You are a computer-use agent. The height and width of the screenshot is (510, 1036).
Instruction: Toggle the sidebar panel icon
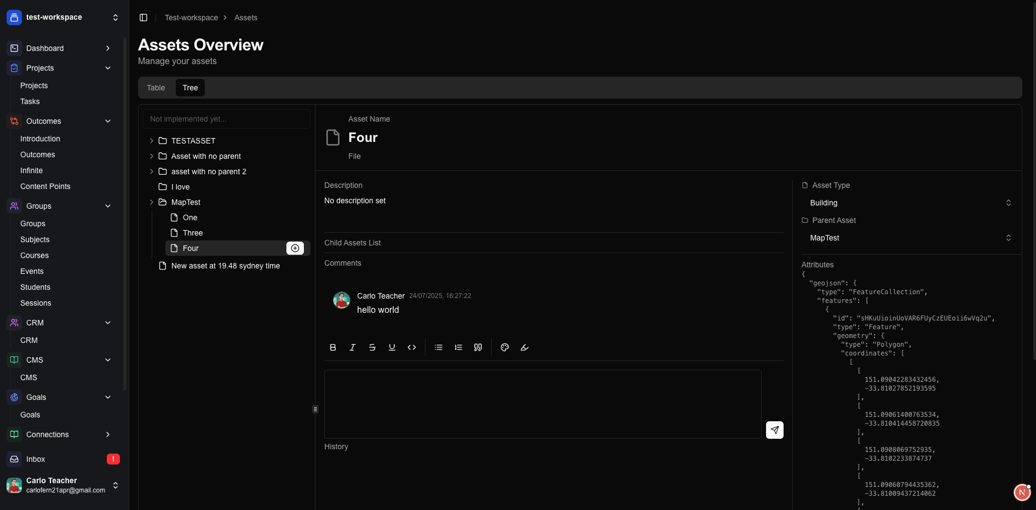[x=143, y=18]
